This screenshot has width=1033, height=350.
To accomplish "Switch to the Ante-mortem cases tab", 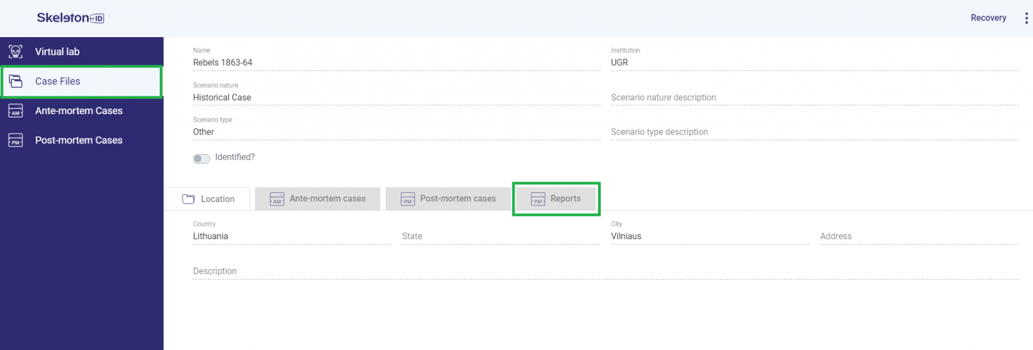I will pos(318,199).
